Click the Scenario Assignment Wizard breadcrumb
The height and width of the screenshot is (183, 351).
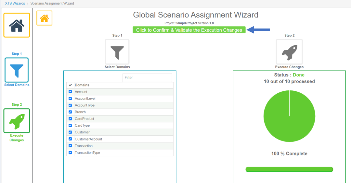point(52,3)
